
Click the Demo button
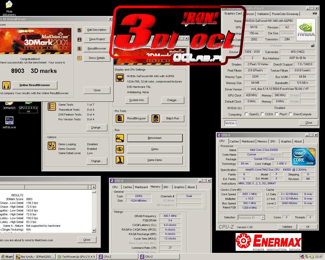click(x=155, y=149)
